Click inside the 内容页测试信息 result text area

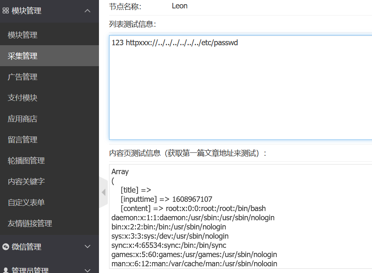(241, 216)
